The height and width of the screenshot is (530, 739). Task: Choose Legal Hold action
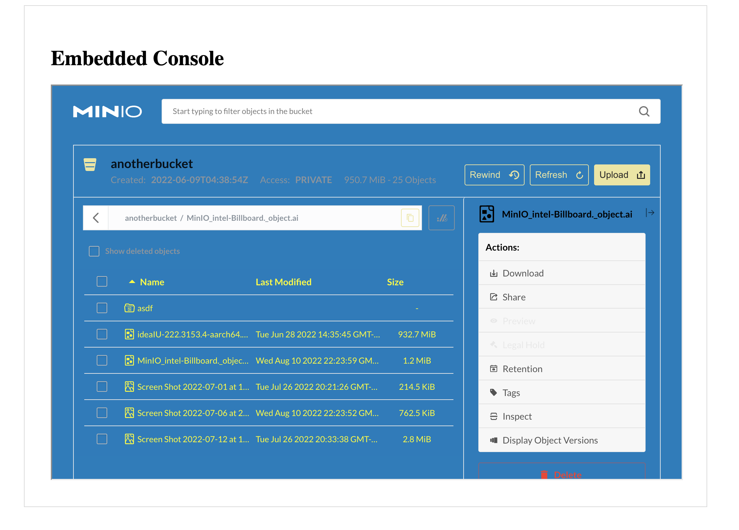pos(562,345)
